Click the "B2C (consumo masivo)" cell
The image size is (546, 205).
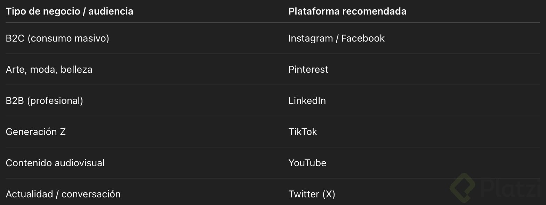(57, 38)
